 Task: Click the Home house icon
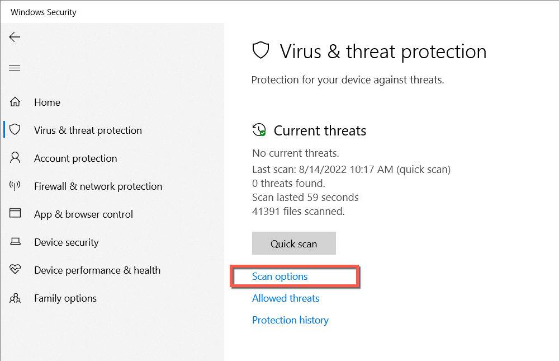click(15, 102)
